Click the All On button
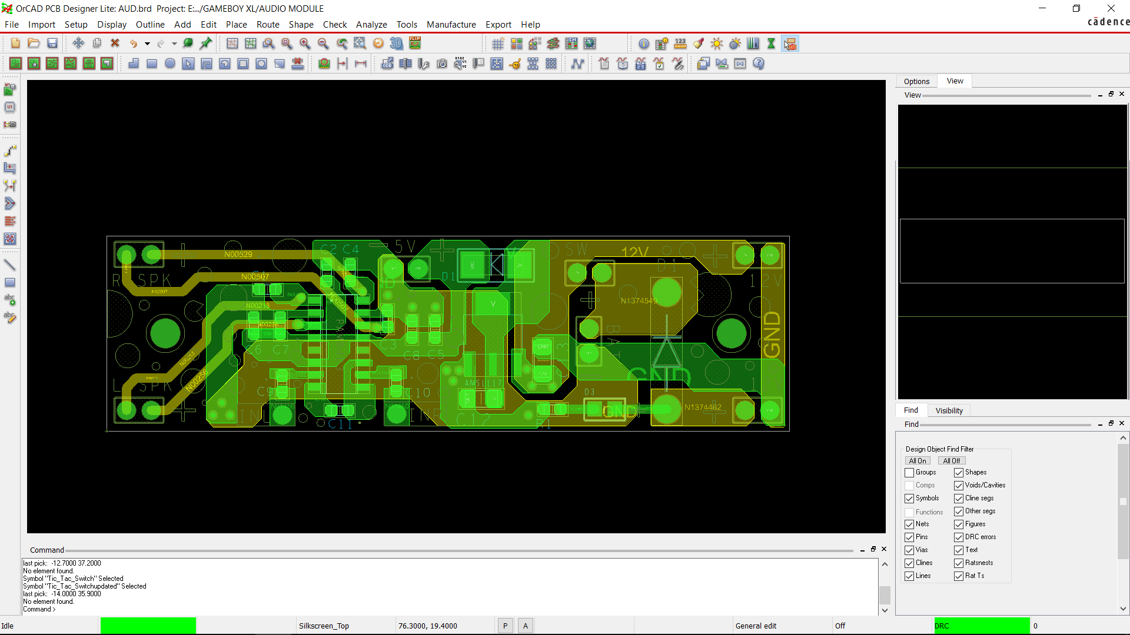The height and width of the screenshot is (635, 1130). tap(918, 461)
